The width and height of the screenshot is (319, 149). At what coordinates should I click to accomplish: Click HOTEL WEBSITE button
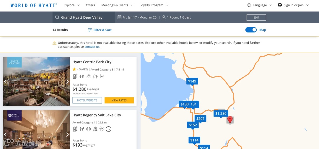pos(87,100)
